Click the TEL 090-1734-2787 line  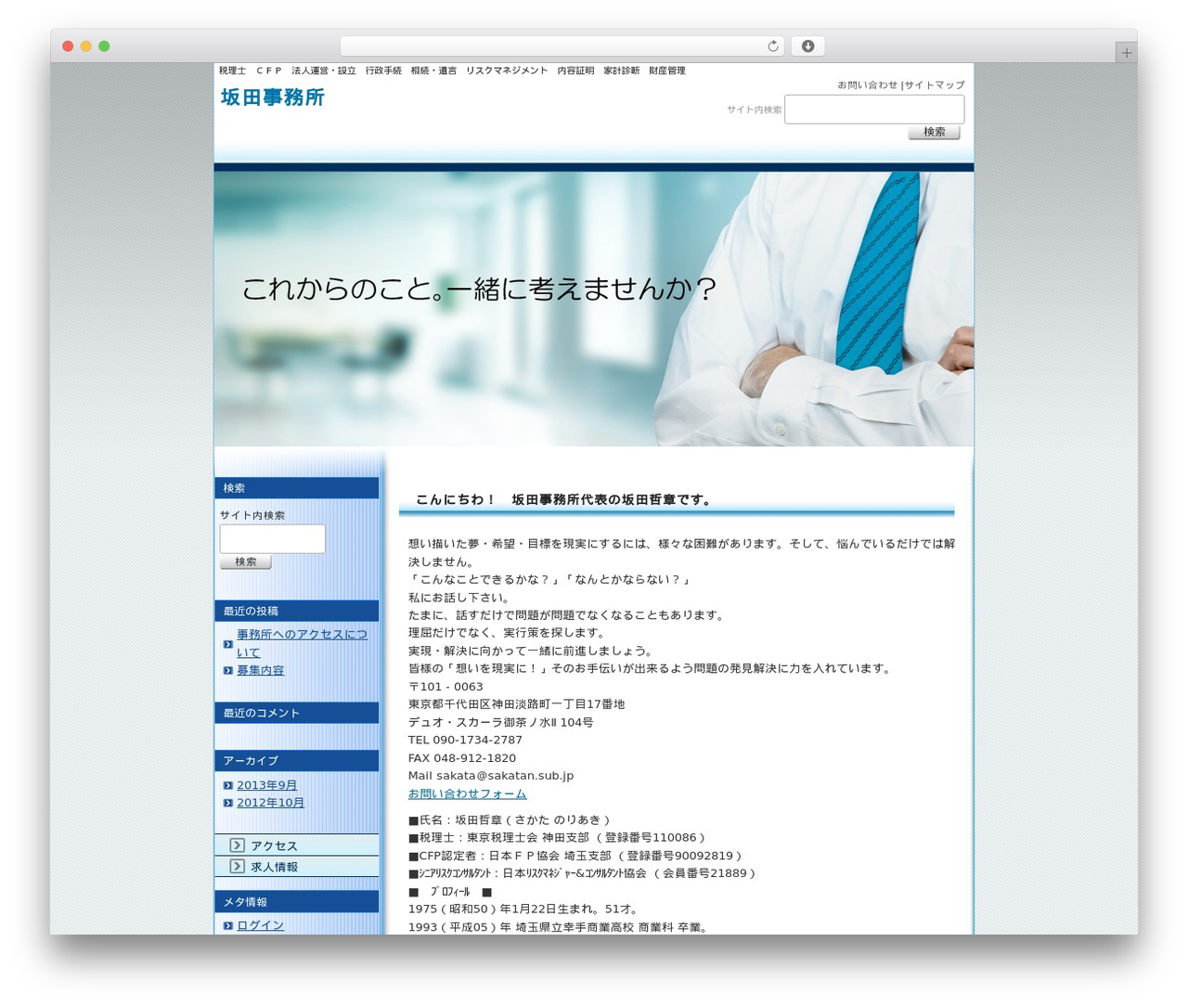(465, 740)
